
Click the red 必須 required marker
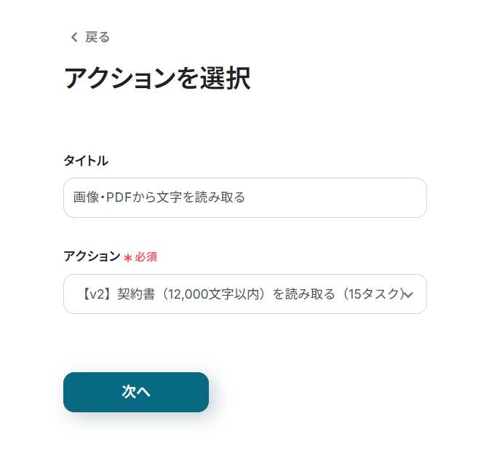pos(146,257)
